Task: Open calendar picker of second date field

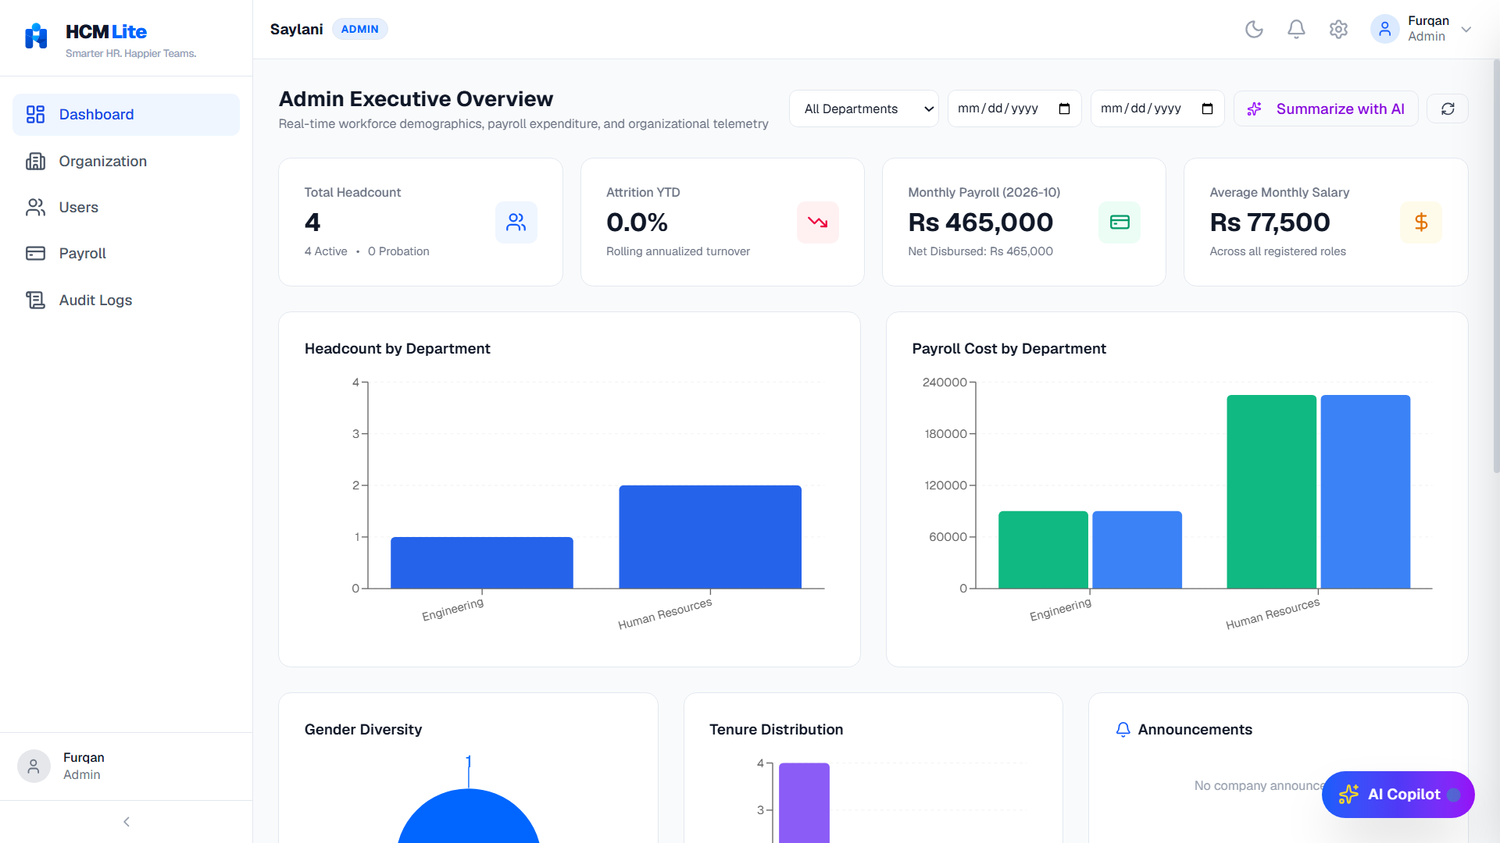Action: tap(1207, 108)
